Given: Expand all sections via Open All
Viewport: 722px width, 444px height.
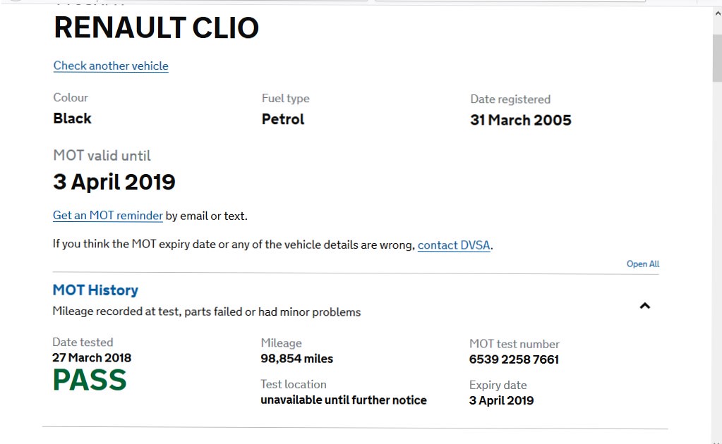Looking at the screenshot, I should coord(642,264).
